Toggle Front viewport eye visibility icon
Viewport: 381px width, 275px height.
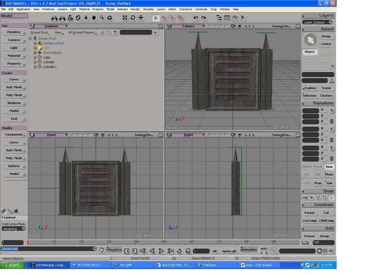point(102,135)
